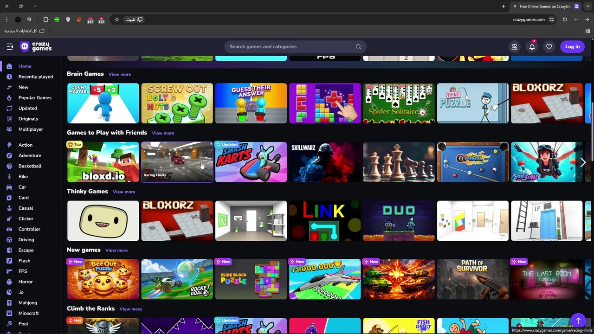View more Games to Play with Friends
This screenshot has height=334, width=594.
click(x=163, y=133)
